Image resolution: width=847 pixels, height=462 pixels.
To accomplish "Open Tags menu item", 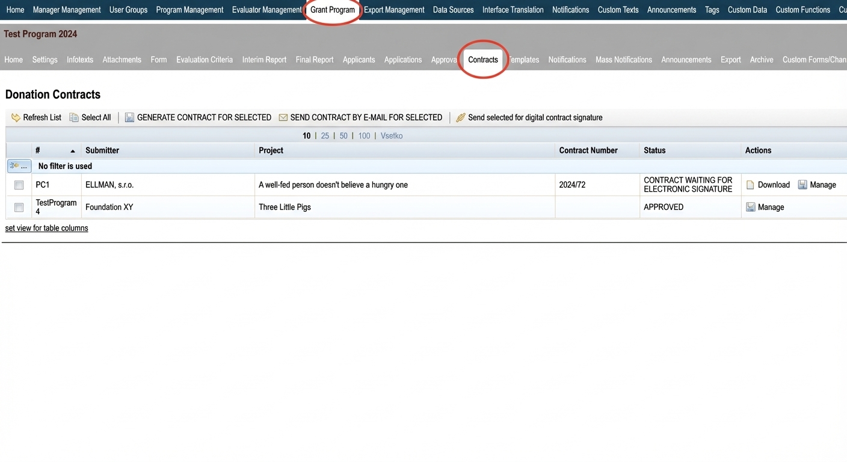I will pos(712,10).
